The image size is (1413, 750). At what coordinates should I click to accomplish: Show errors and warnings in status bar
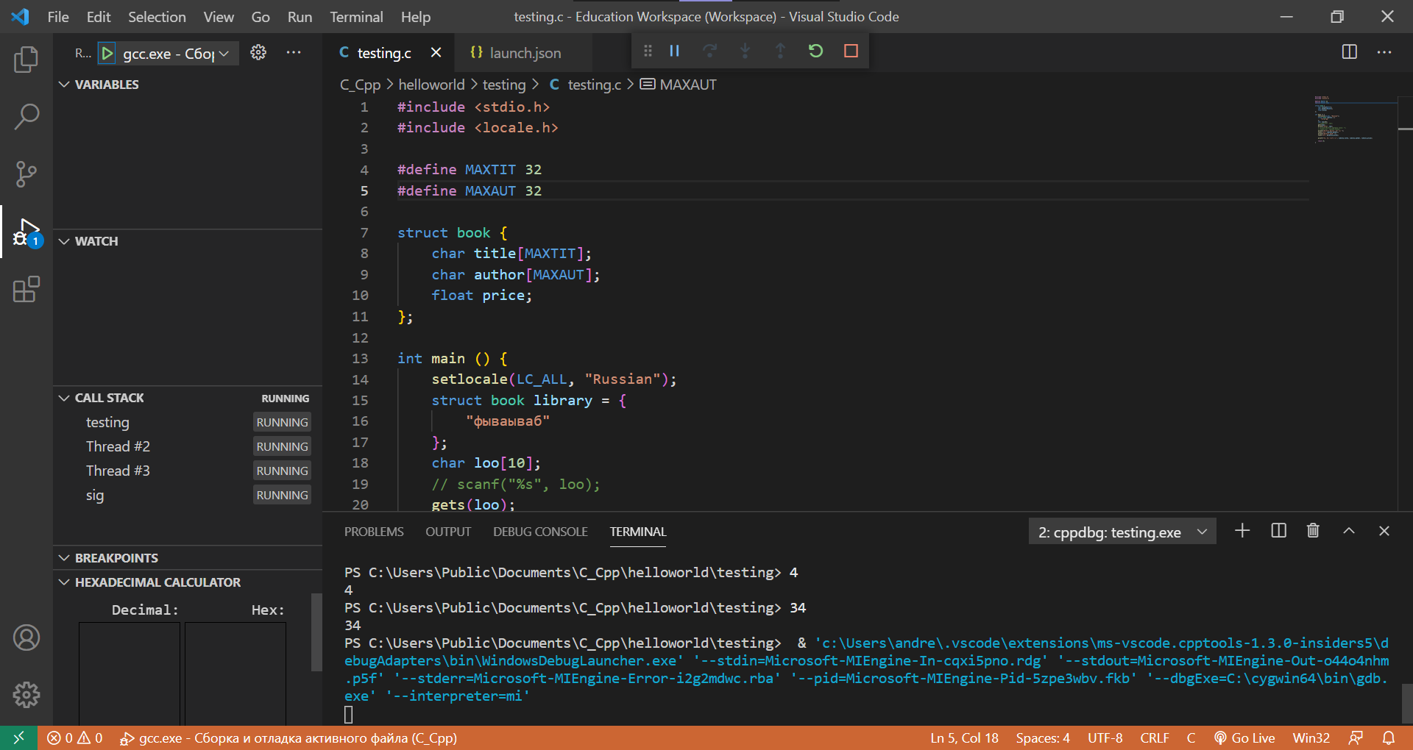(x=75, y=737)
